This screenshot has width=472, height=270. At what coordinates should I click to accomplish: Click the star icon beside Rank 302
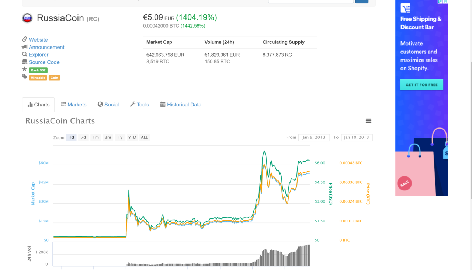point(25,69)
